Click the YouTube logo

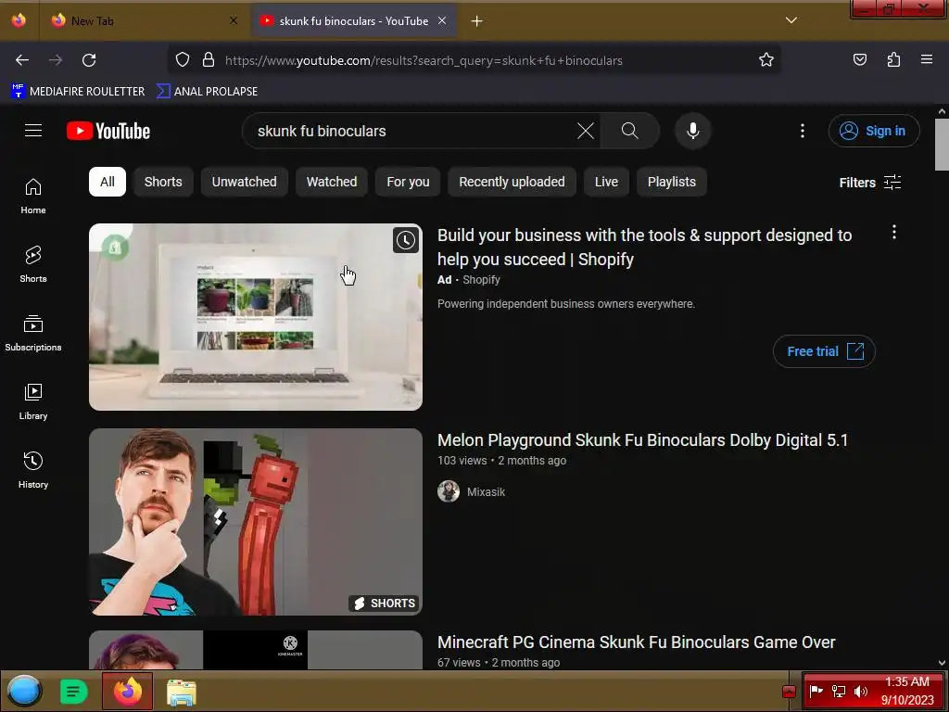tap(108, 131)
